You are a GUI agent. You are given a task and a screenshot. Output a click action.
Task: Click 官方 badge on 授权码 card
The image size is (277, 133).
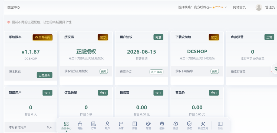coord(103,37)
